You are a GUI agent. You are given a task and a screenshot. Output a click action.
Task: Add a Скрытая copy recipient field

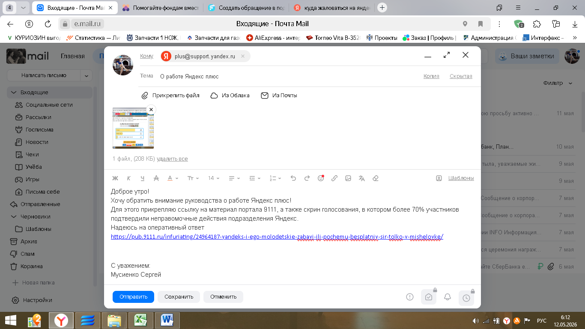(461, 76)
